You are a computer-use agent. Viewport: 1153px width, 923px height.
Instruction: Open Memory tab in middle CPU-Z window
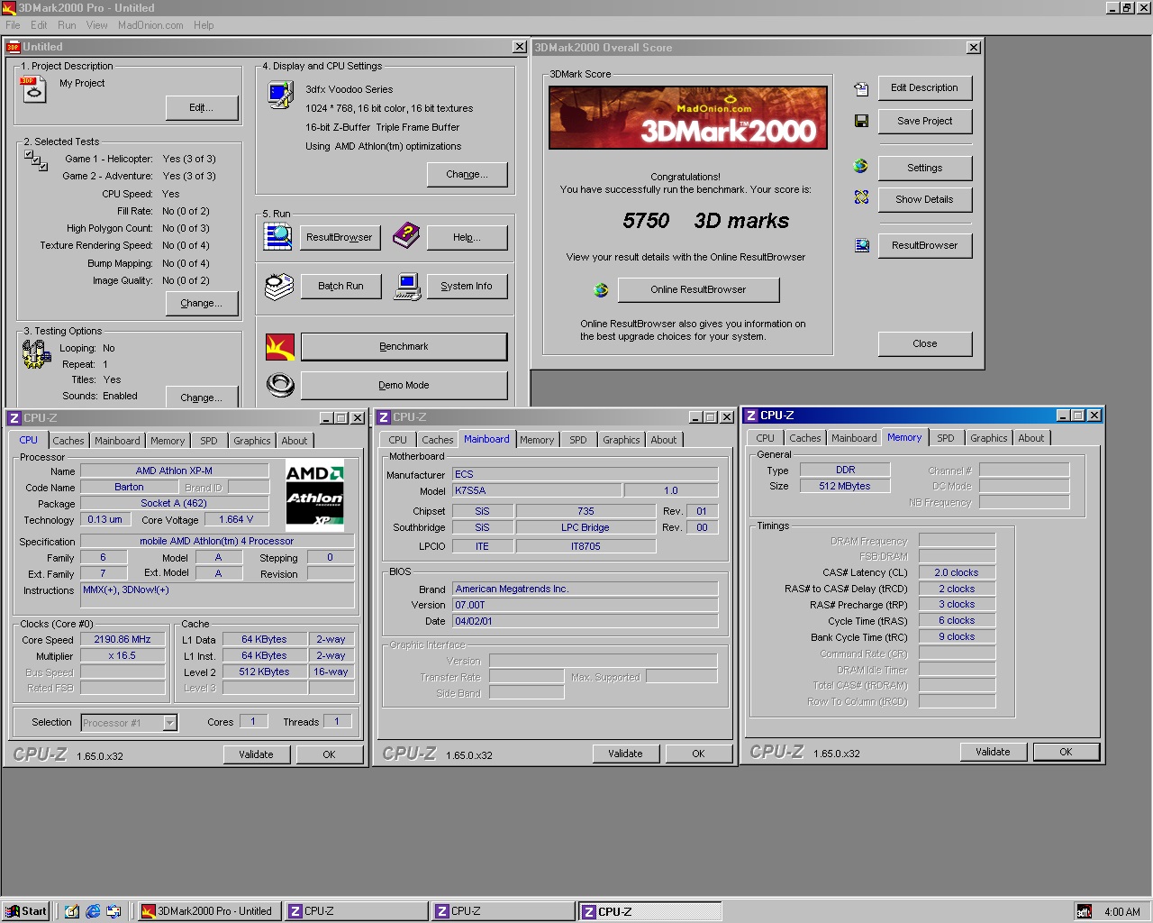[537, 440]
